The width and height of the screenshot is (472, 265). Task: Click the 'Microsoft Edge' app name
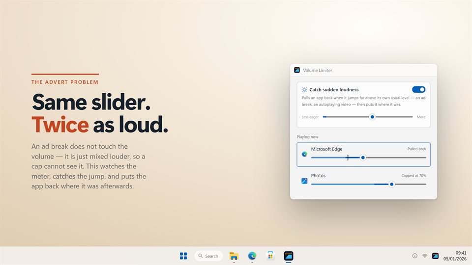click(326, 149)
